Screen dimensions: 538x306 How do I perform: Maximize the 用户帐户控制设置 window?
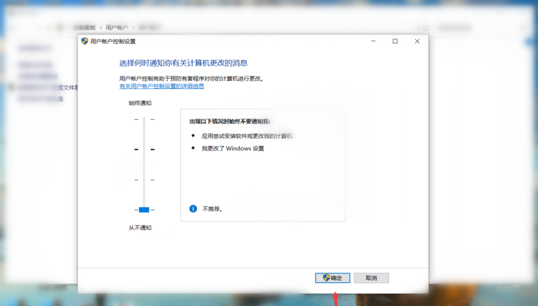pyautogui.click(x=395, y=42)
